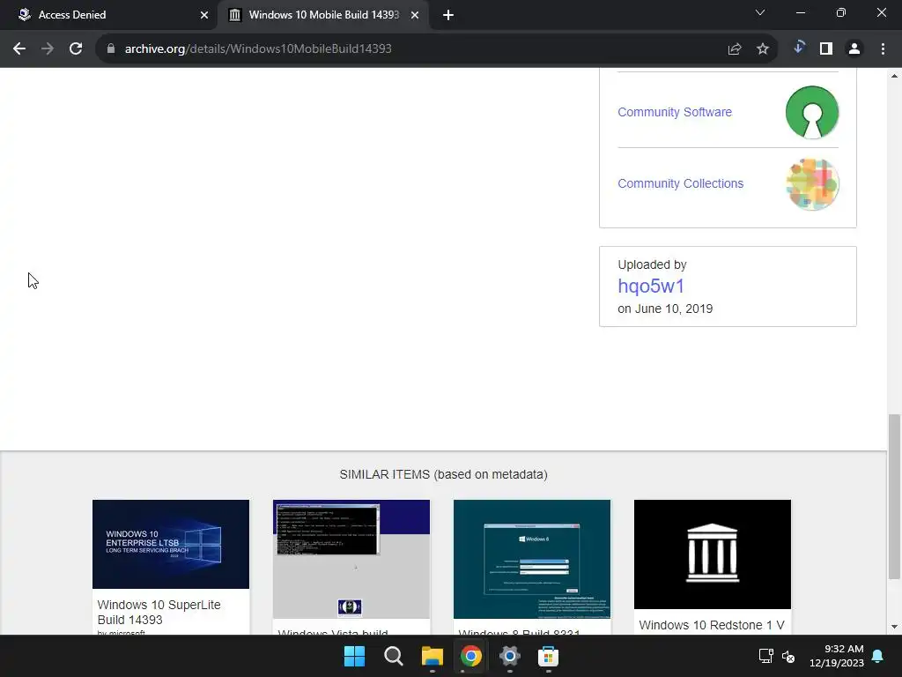Bookmark this page with the star
Image resolution: width=902 pixels, height=677 pixels.
tap(763, 49)
